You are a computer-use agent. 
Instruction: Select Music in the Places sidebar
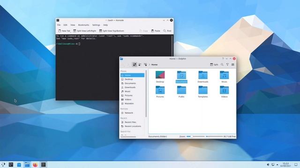coord(132,91)
